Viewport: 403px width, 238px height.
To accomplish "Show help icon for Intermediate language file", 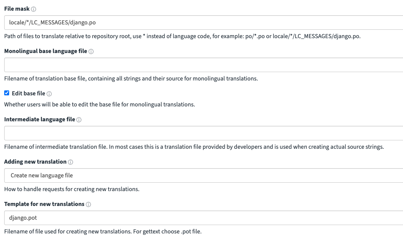I will click(x=79, y=120).
